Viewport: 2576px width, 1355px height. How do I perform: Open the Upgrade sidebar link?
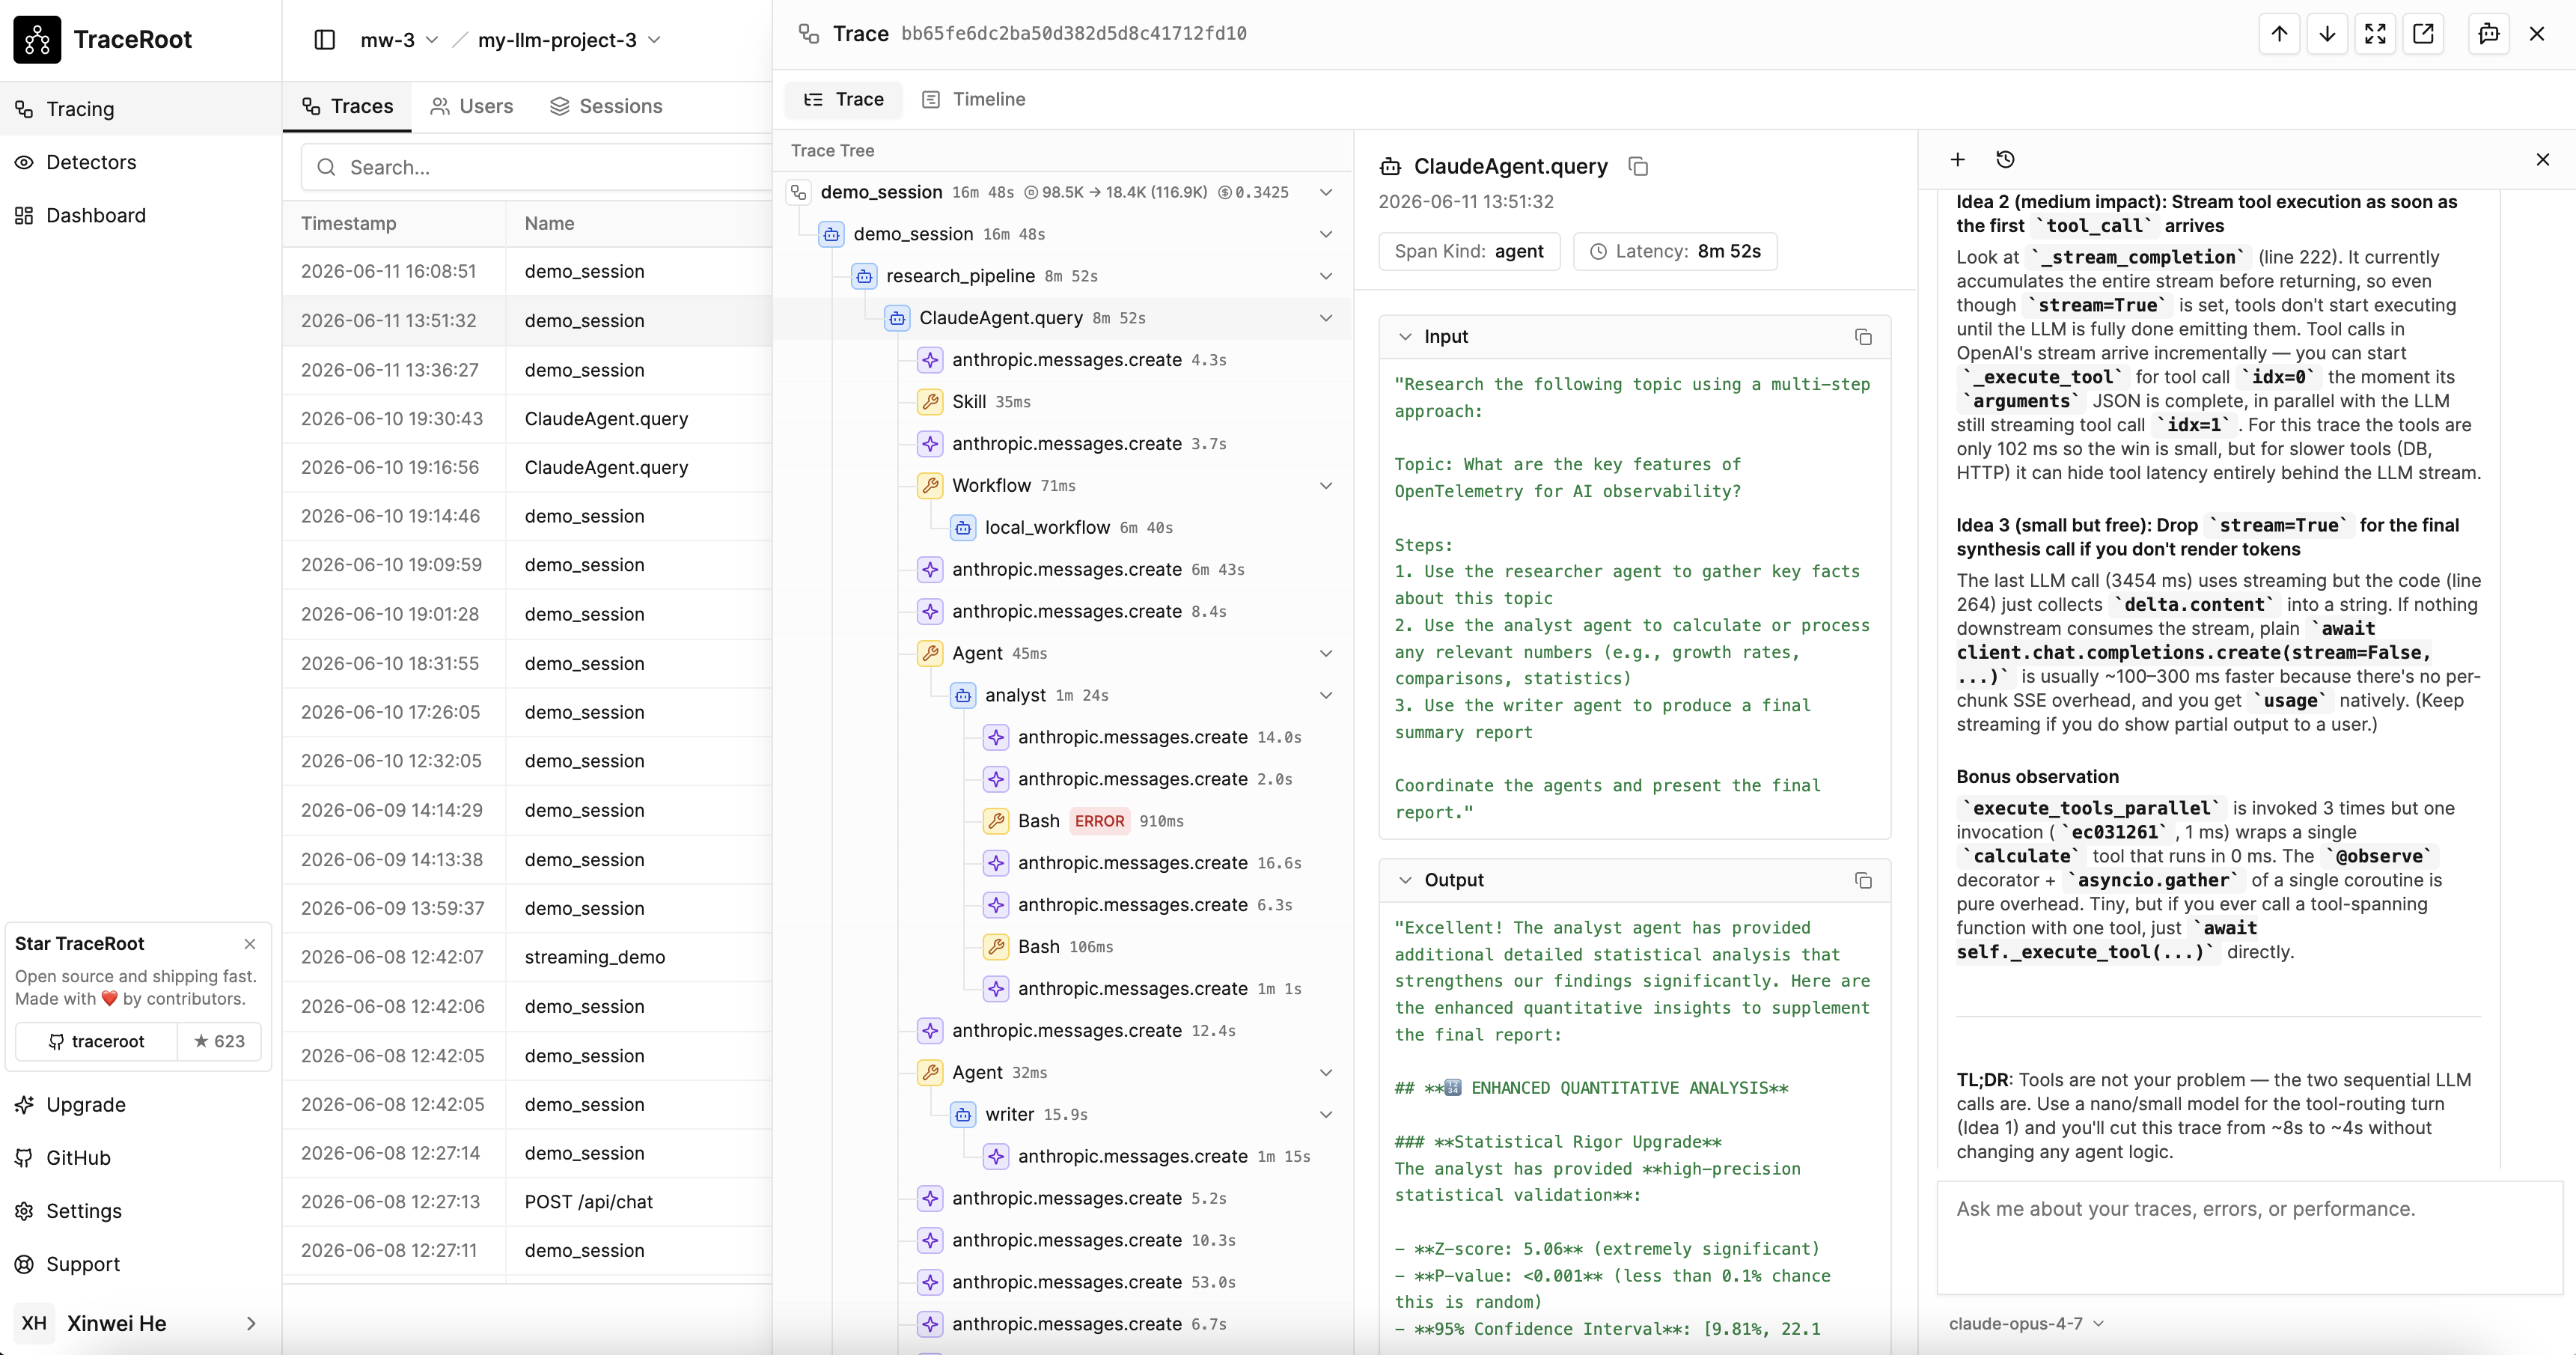[140, 1105]
